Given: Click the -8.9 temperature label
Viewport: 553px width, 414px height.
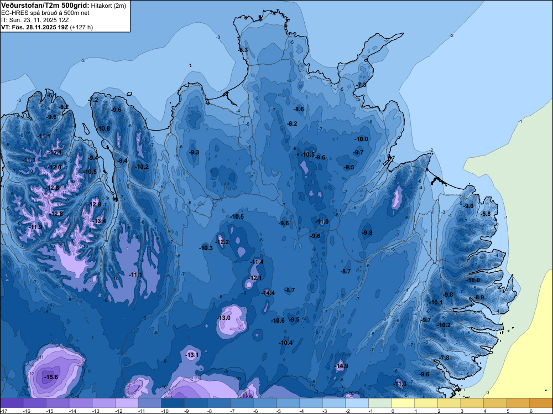Looking at the screenshot, I should [479, 298].
